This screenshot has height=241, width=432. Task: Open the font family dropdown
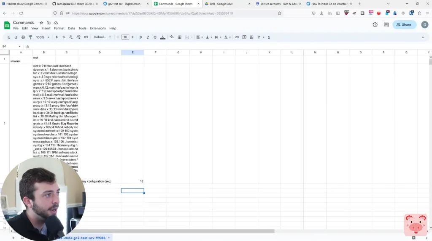point(102,37)
